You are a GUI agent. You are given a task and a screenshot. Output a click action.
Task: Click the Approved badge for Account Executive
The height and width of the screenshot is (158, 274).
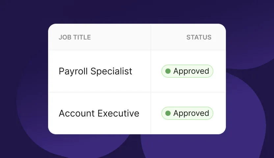pos(187,113)
